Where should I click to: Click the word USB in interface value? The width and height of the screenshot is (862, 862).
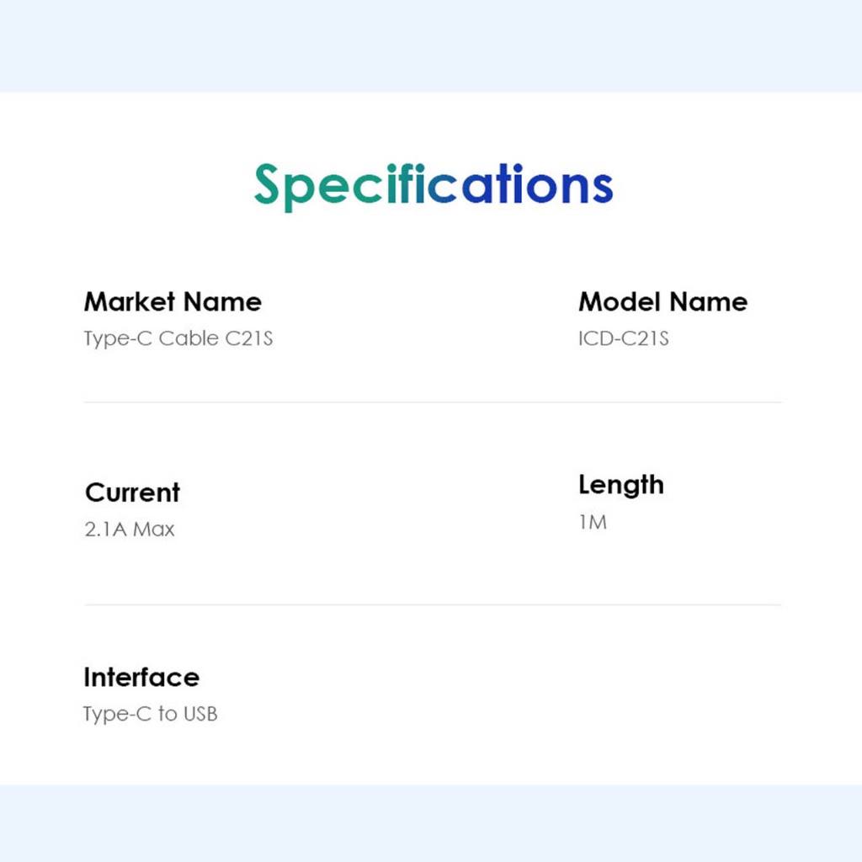tap(200, 714)
